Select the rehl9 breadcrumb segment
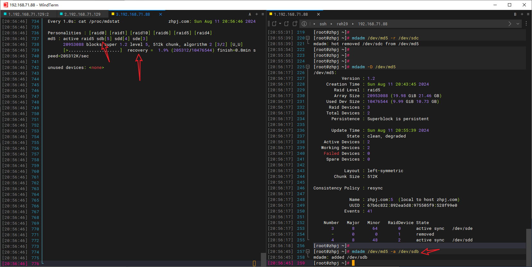 click(x=342, y=24)
